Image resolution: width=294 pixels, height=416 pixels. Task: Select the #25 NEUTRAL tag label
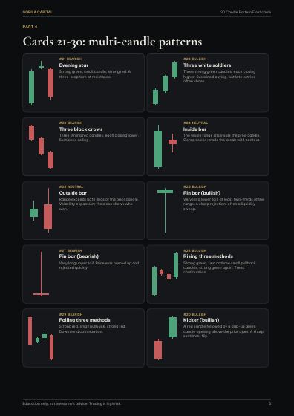pyautogui.click(x=71, y=186)
